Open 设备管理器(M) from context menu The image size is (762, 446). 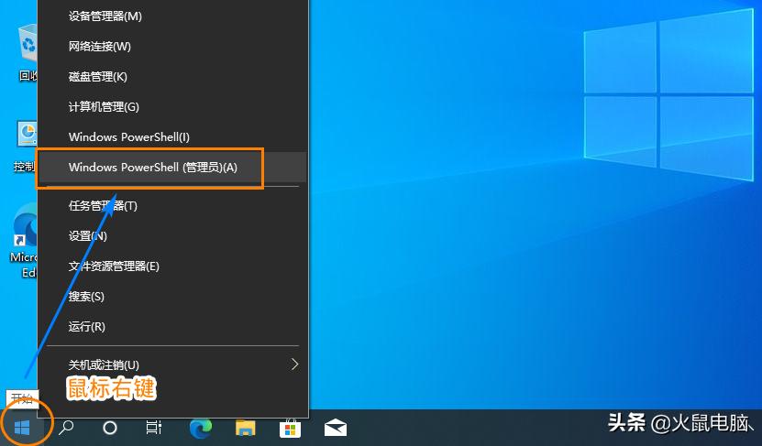point(173,16)
